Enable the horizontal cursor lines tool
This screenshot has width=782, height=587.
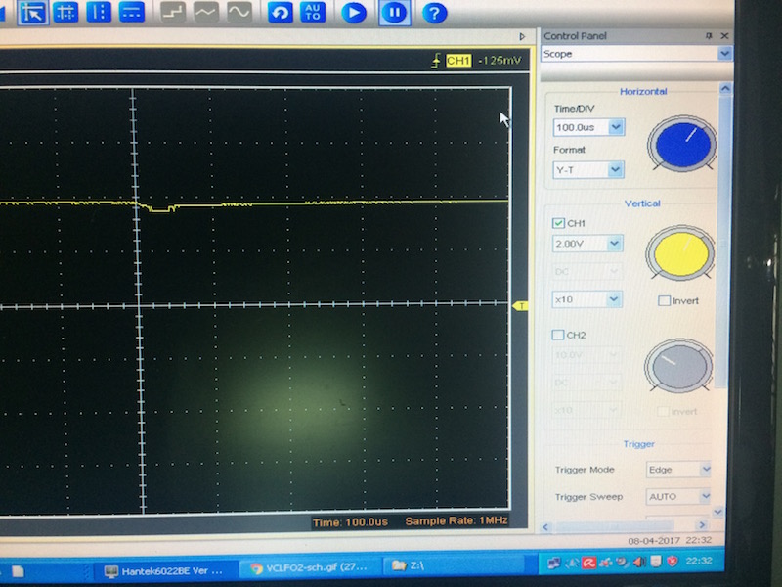131,13
